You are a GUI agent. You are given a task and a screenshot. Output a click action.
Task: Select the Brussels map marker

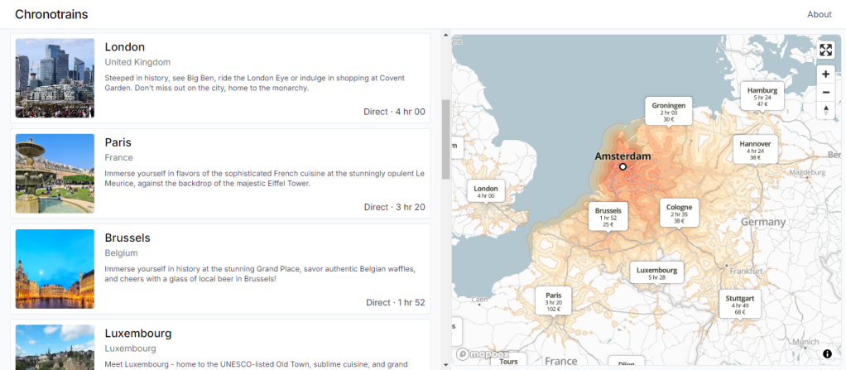coord(608,217)
